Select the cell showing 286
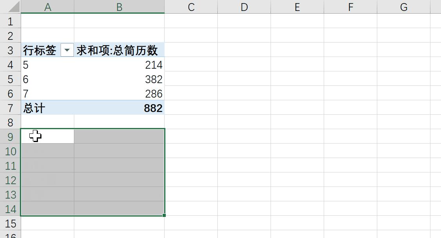 coord(119,93)
